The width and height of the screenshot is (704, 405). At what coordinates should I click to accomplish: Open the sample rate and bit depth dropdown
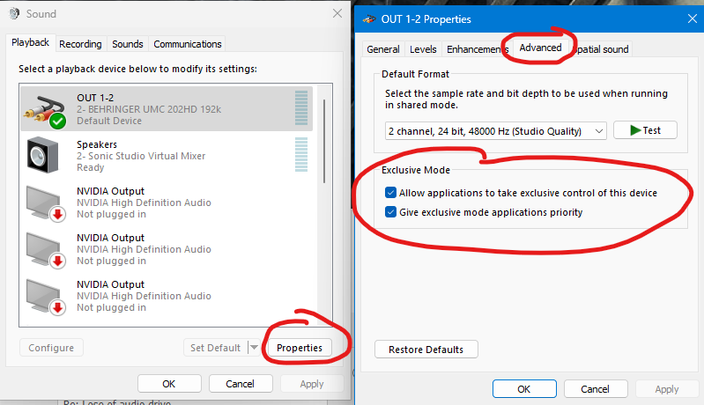496,131
